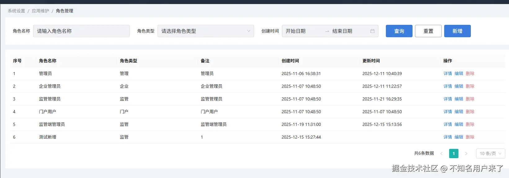509x178 pixels.
Task: Click the 监管端管理员 remark cell
Action: point(214,124)
